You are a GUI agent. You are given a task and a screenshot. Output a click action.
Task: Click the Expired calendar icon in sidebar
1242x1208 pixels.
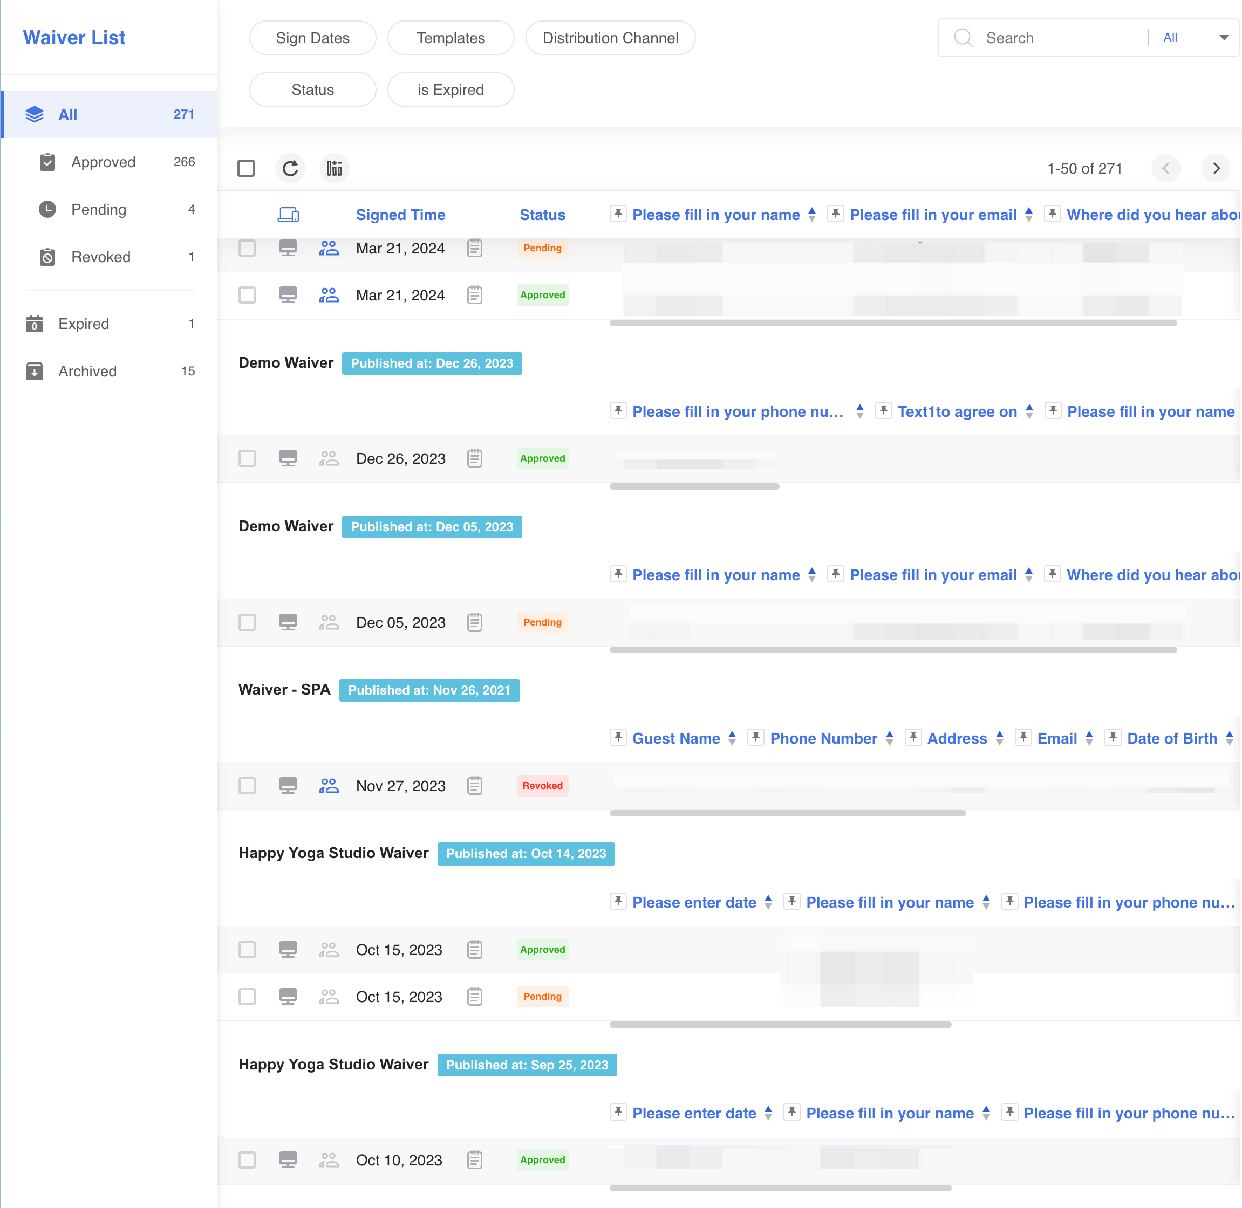35,324
